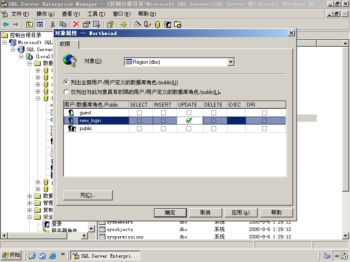This screenshot has height=262, width=350.
Task: Click the tree pane scroll right arrow
Action: coord(84,235)
